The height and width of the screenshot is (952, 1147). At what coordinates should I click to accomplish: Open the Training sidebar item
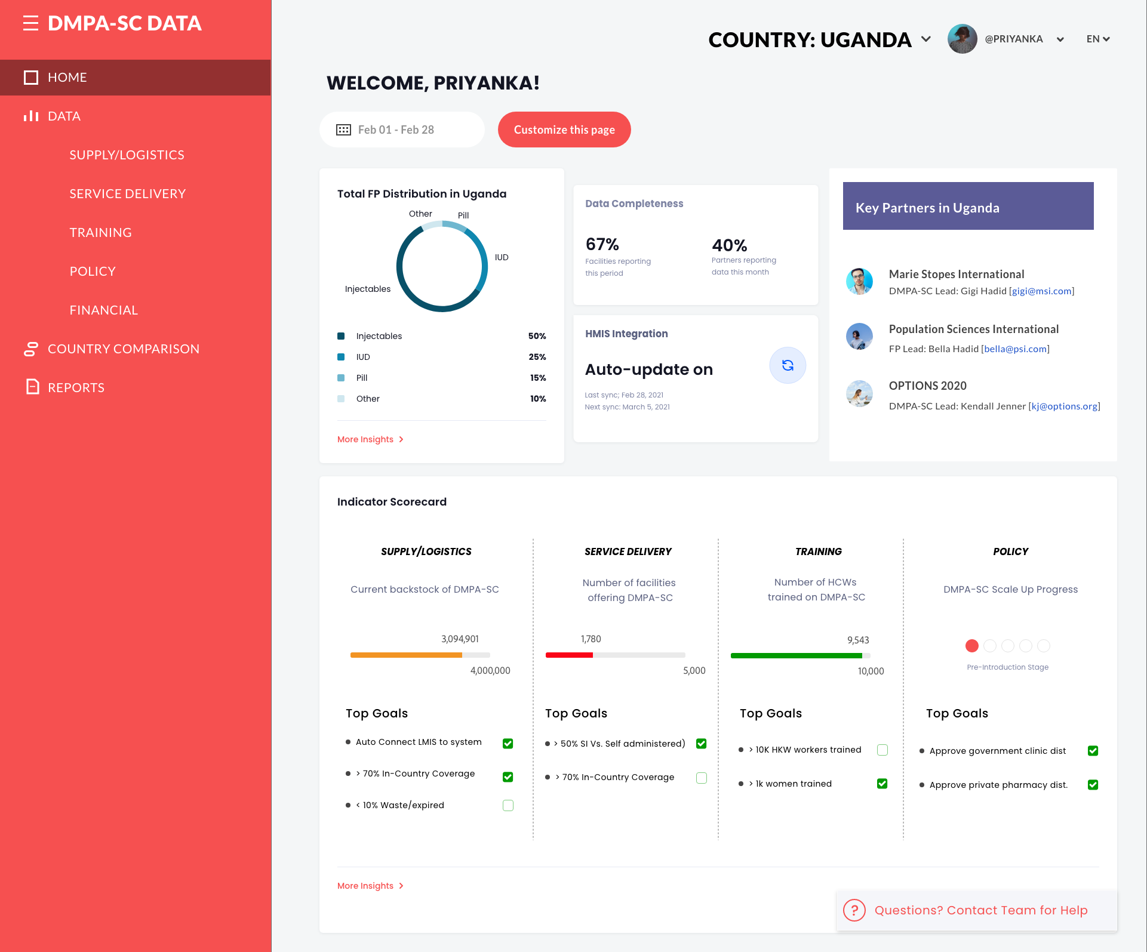pyautogui.click(x=100, y=232)
